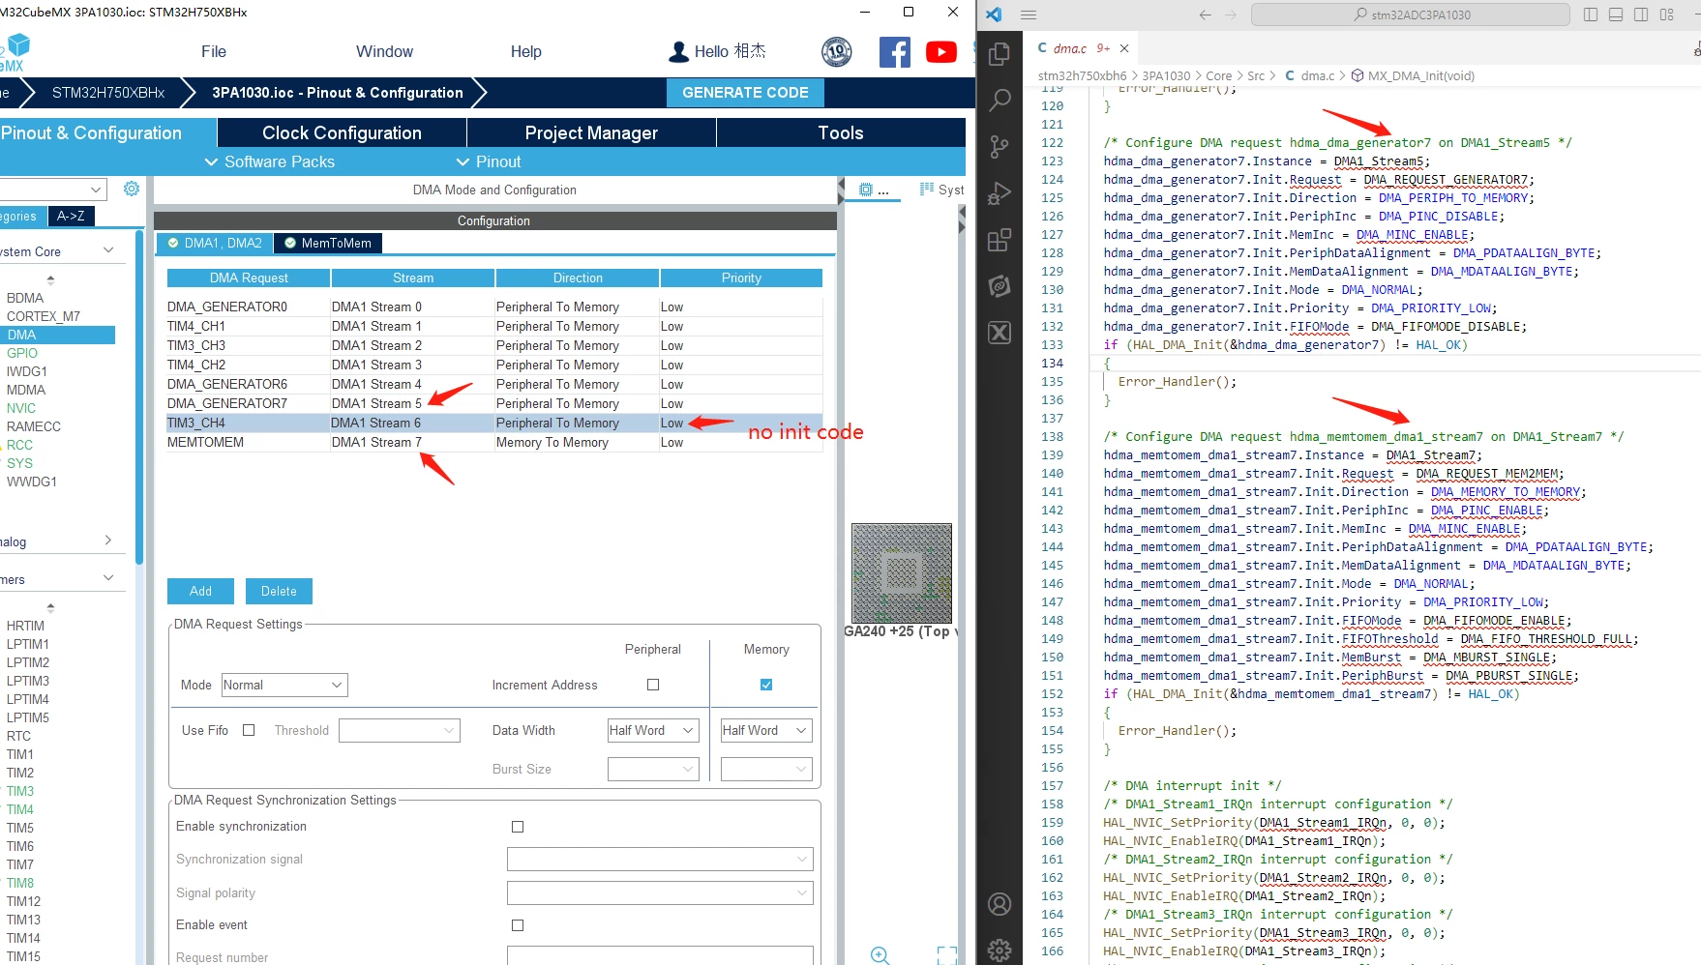The height and width of the screenshot is (965, 1701).
Task: Click Core breadcrumb in VS Code
Action: click(1219, 75)
